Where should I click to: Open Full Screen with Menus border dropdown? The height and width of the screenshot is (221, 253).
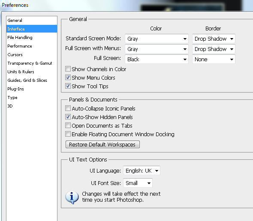click(214, 49)
